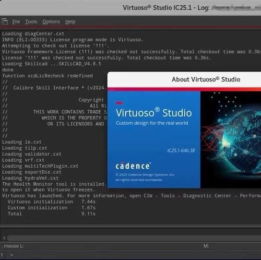Click 'Custom design for the real world' tagline
The height and width of the screenshot is (260, 261).
click(152, 123)
